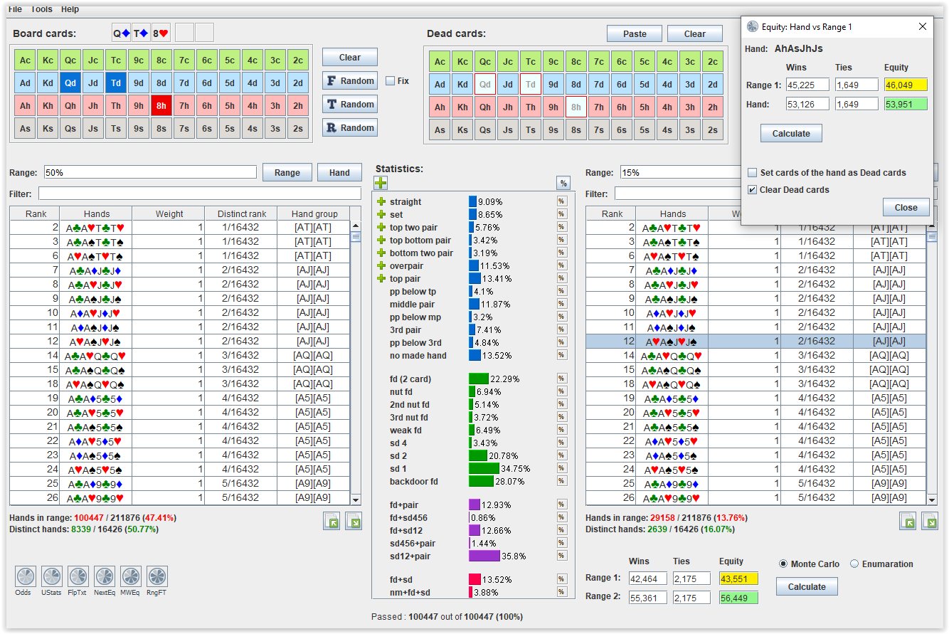Expand the set statistic
Image resolution: width=949 pixels, height=634 pixels.
[x=381, y=215]
